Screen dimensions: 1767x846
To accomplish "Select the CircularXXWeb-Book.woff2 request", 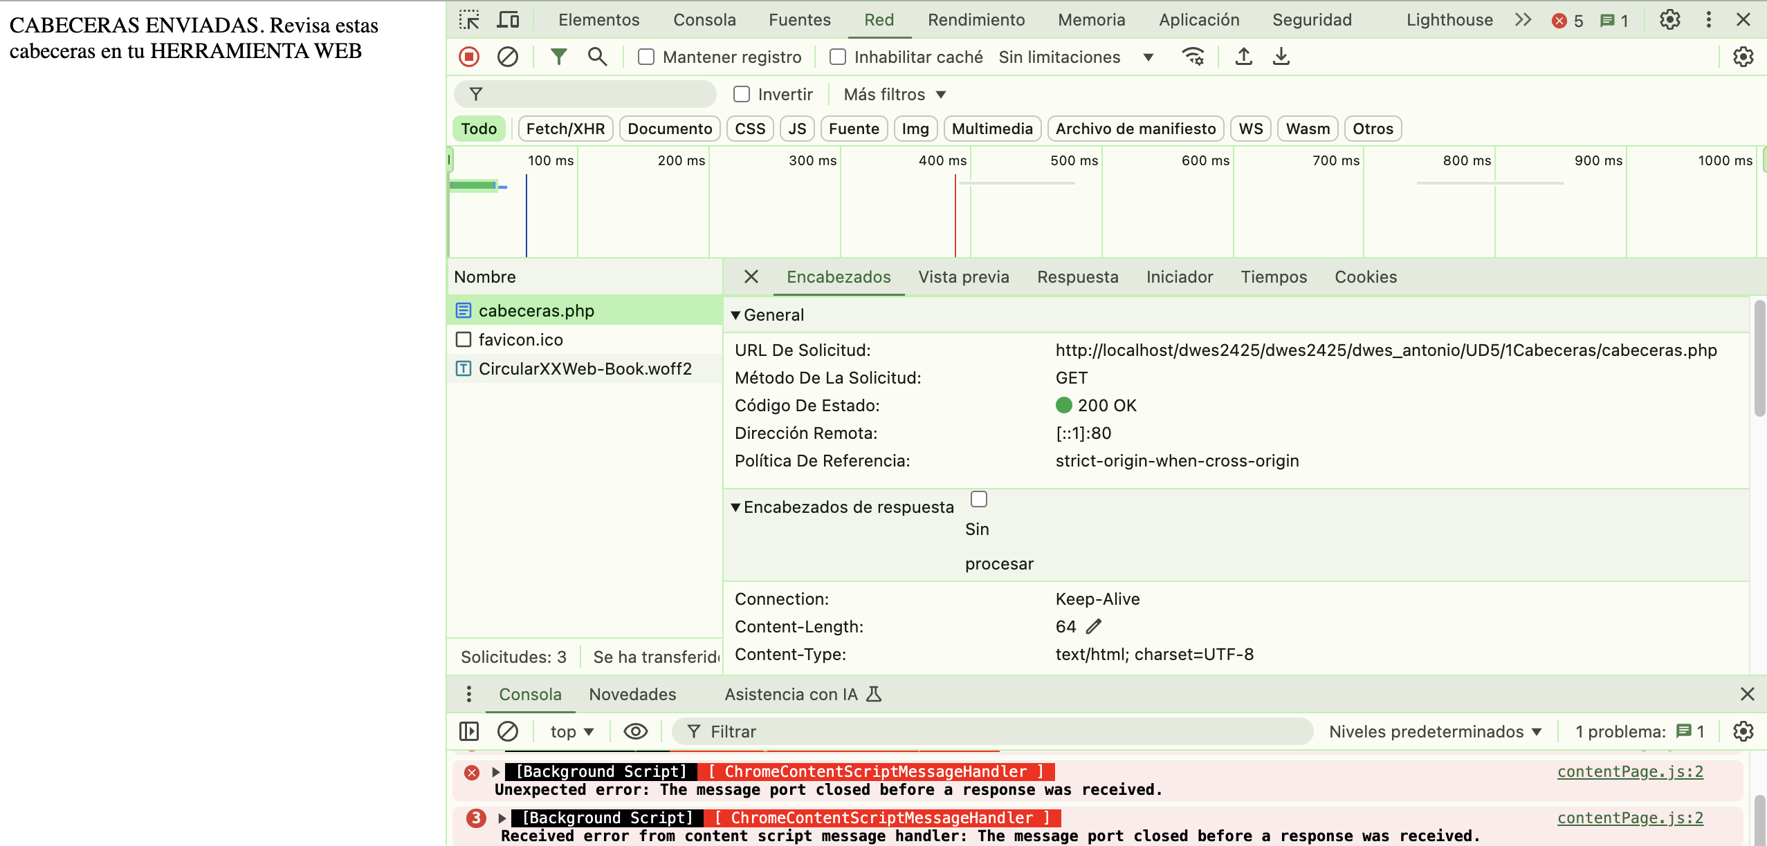I will [x=585, y=369].
